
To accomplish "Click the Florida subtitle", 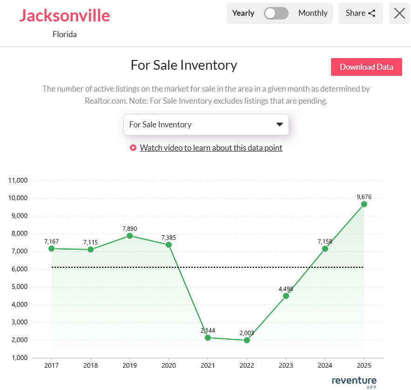I will [65, 34].
